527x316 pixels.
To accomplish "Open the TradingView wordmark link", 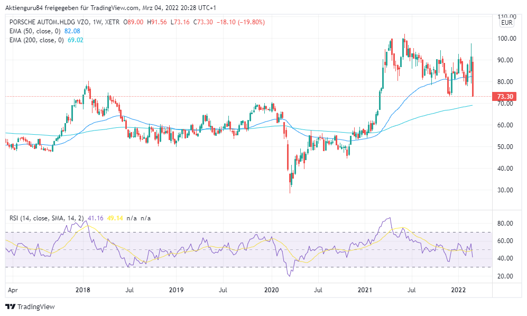I will coord(36,306).
